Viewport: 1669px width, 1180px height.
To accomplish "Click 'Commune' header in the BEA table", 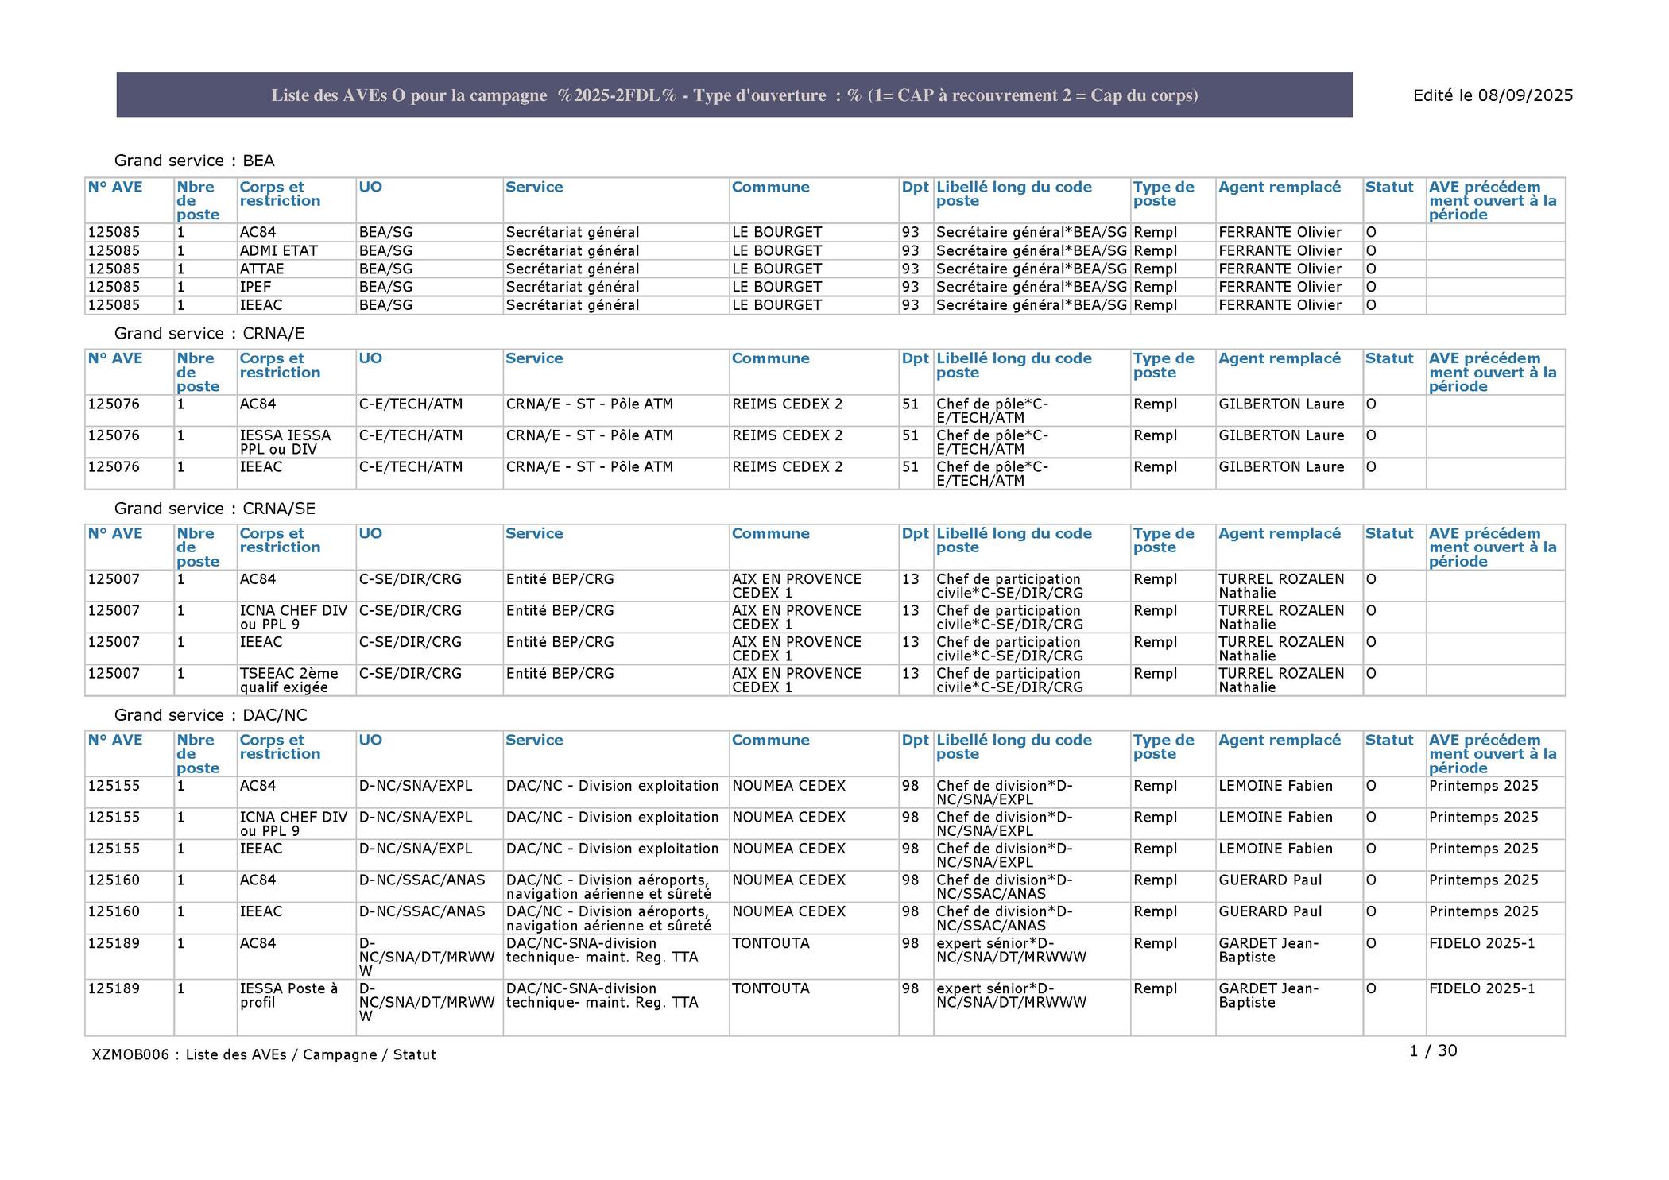I will point(771,187).
